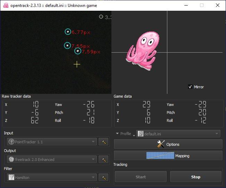Expand the PointTracker 1.1 input dropdown
Viewport: 226px width, 188px height.
(x=52, y=142)
